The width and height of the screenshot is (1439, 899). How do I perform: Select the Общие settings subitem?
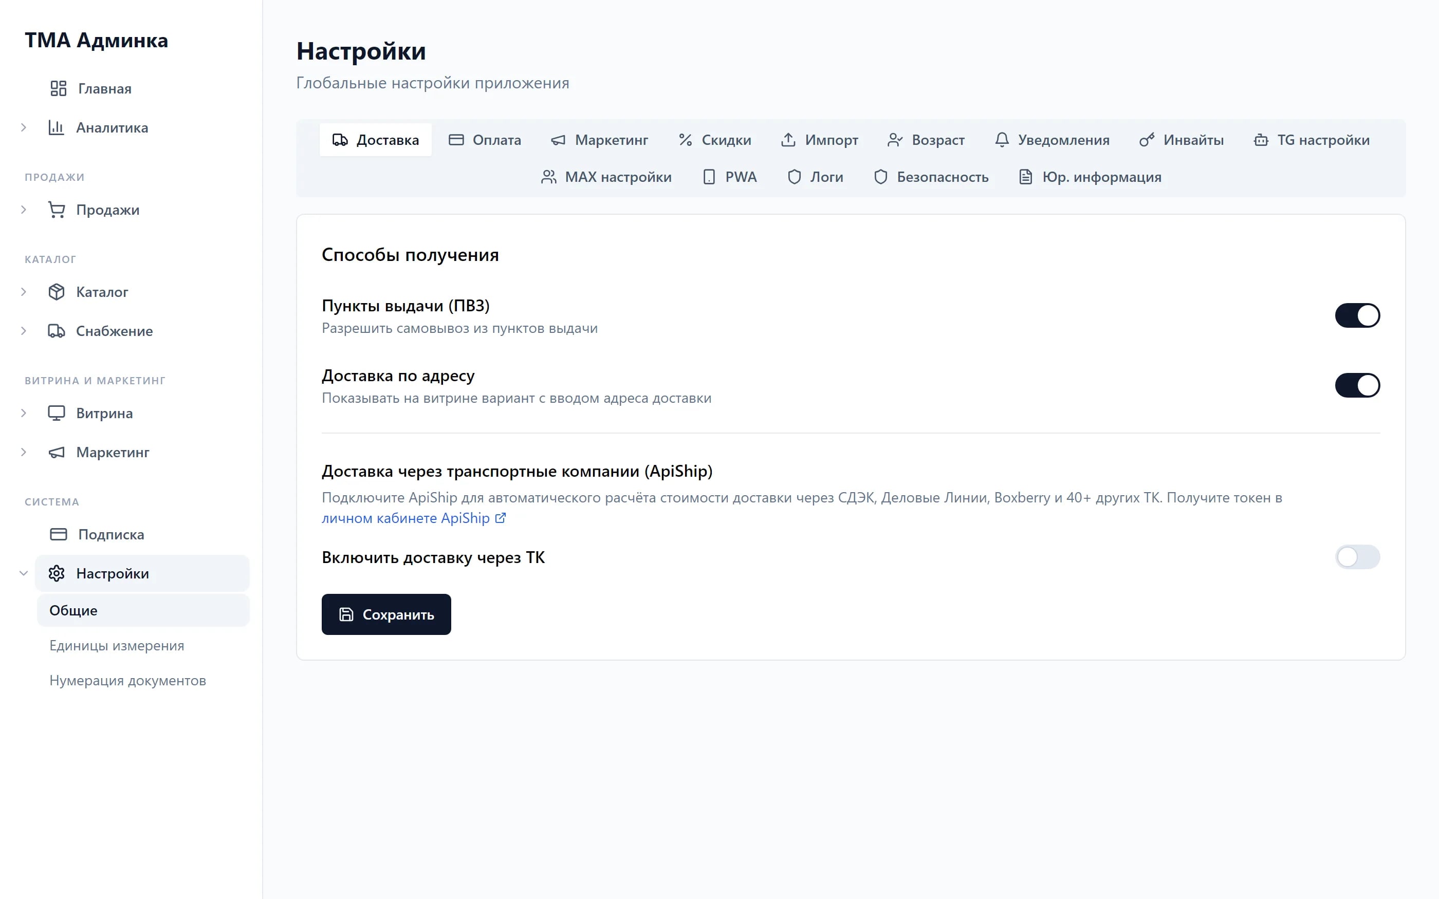(143, 611)
